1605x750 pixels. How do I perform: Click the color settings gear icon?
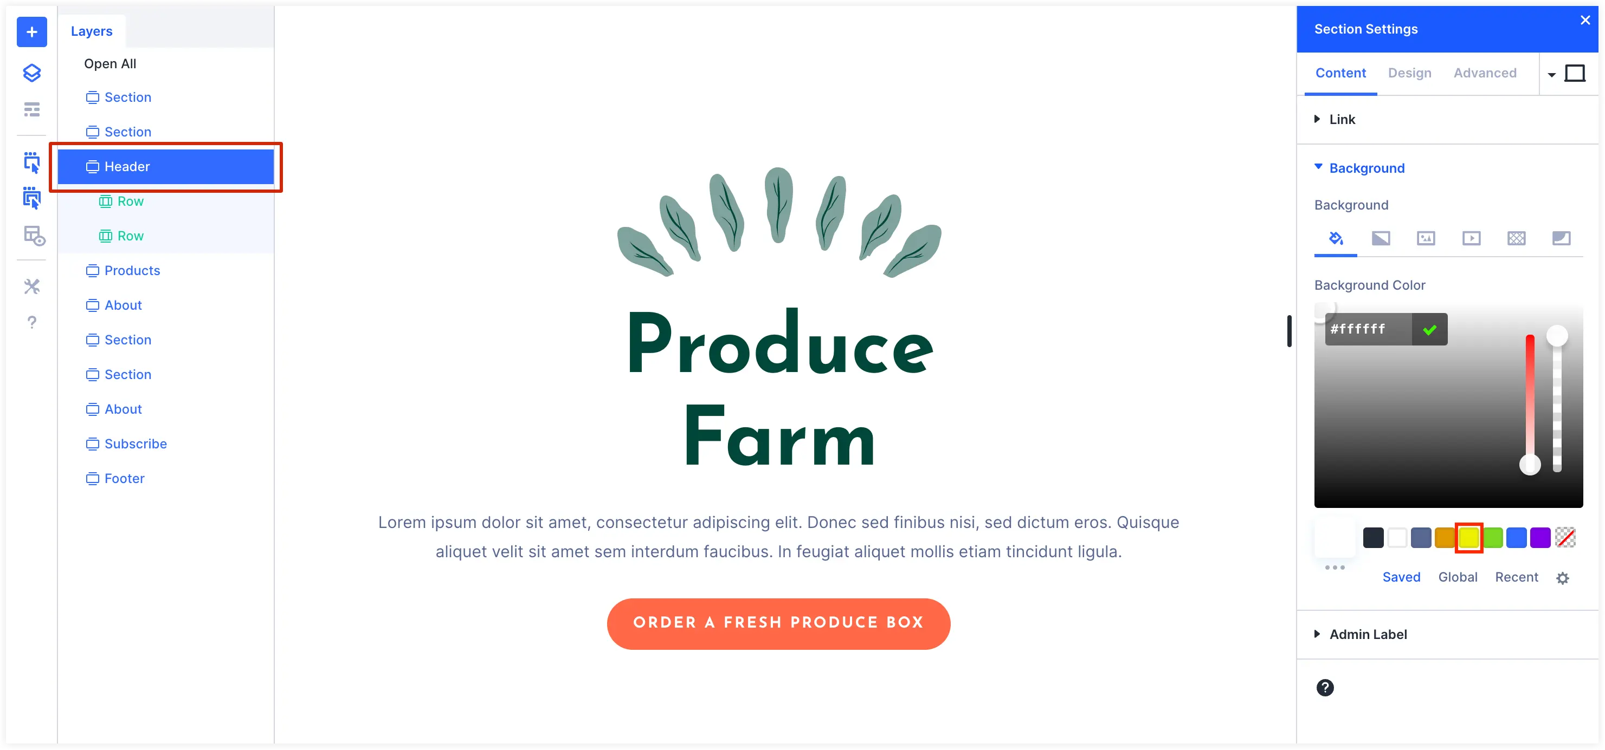(x=1563, y=577)
